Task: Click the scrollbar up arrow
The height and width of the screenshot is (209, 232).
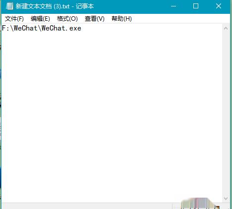Action: coord(226,29)
